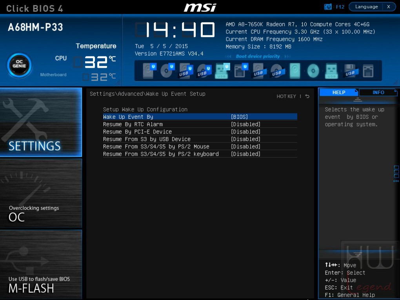Select UEFI CD/DVD boot device icon
The height and width of the screenshot is (300, 400).
click(167, 71)
